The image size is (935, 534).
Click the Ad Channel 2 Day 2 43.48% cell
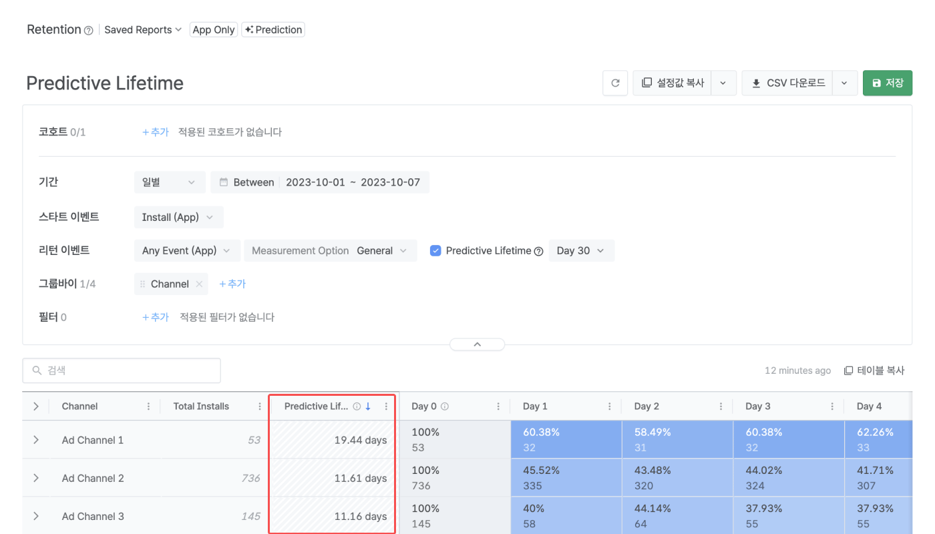pos(677,478)
